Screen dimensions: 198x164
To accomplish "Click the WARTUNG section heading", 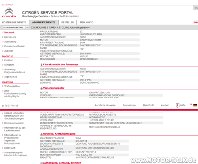I will tap(8, 82).
